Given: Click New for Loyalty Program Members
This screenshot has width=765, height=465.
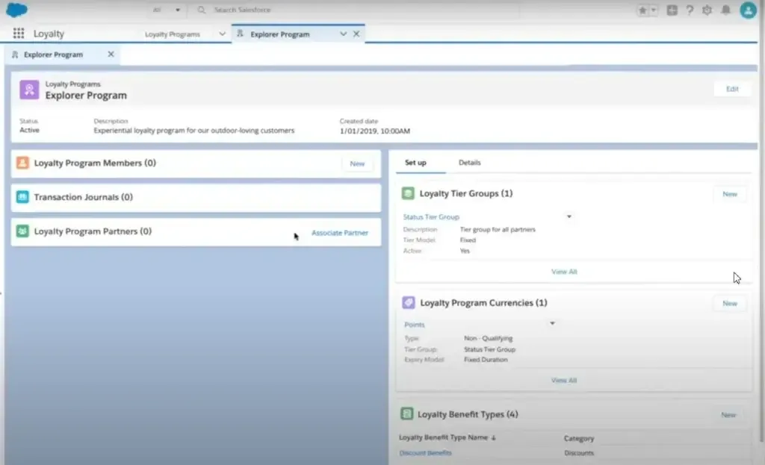Looking at the screenshot, I should [x=357, y=163].
